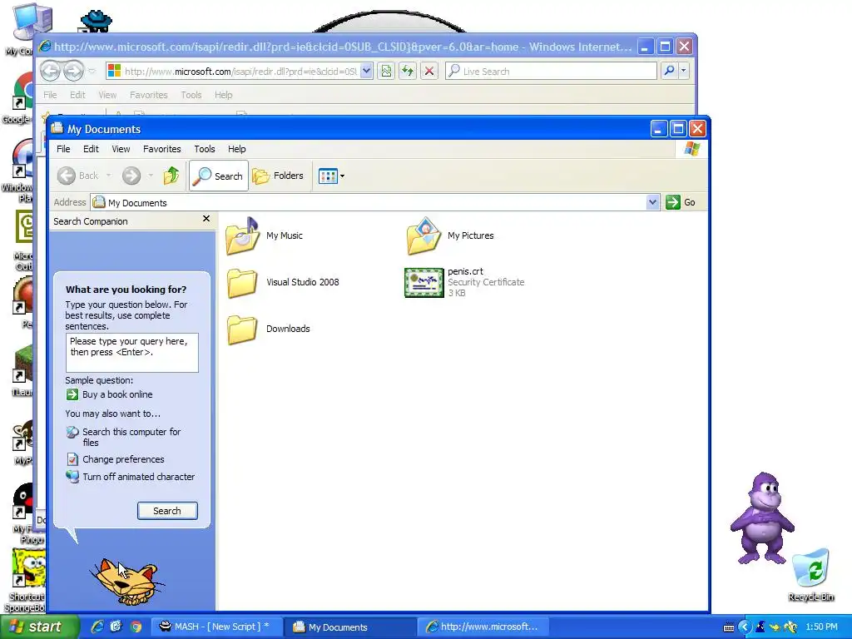Viewport: 852px width, 639px height.
Task: Click the My Documents address field
Action: click(x=369, y=203)
